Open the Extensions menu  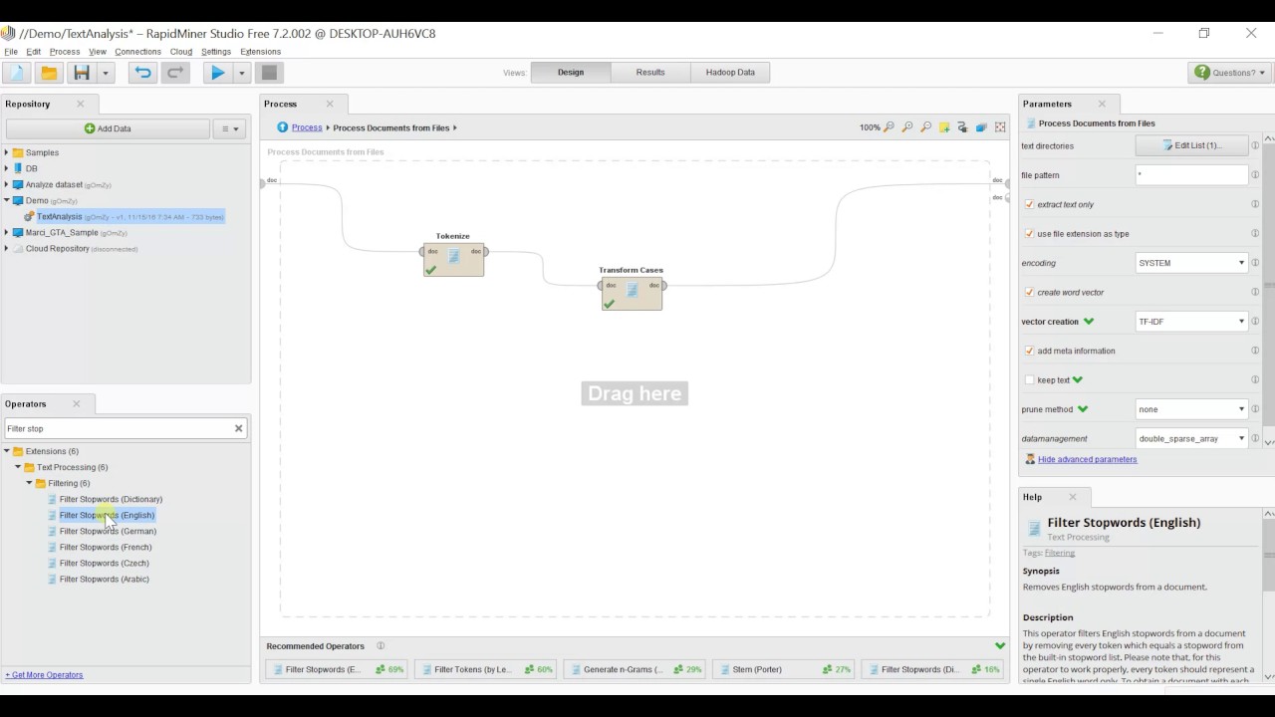(x=261, y=52)
